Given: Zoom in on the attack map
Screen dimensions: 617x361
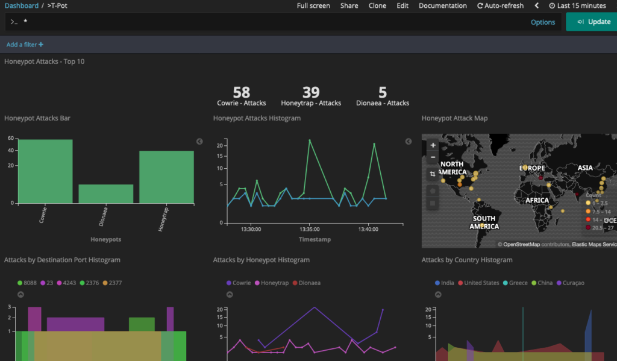Looking at the screenshot, I should click(433, 145).
